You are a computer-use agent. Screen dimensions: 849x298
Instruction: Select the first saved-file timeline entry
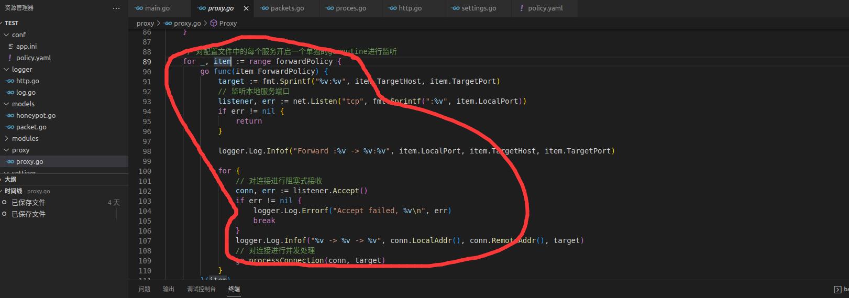tap(29, 203)
